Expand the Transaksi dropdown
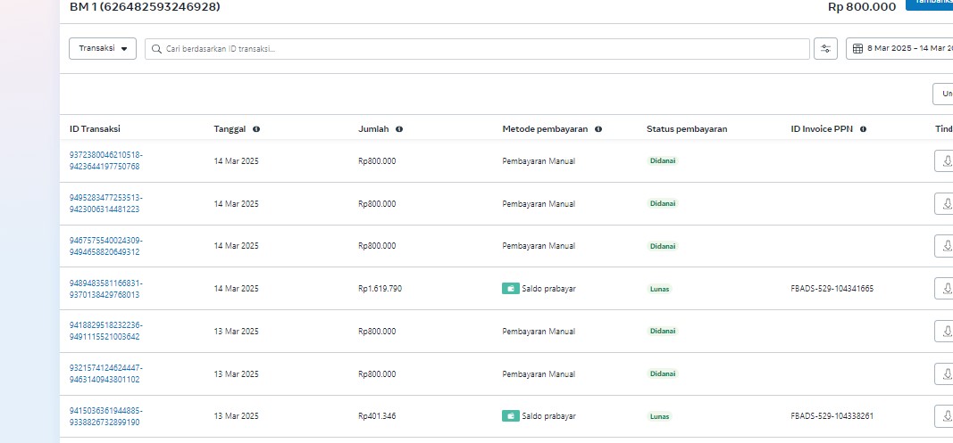 pyautogui.click(x=103, y=48)
